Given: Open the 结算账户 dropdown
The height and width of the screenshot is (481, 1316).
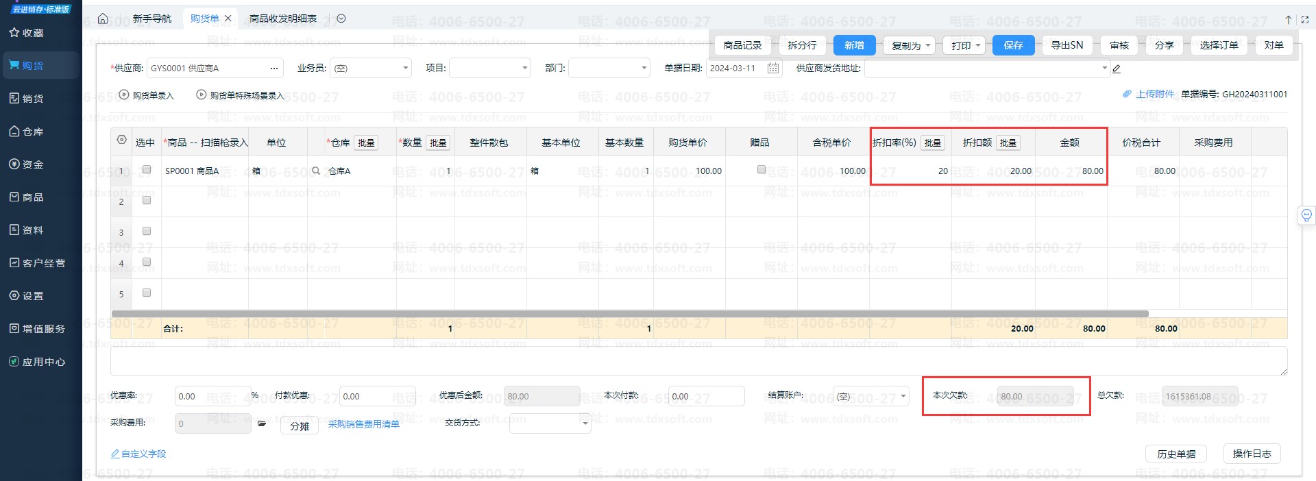Looking at the screenshot, I should point(903,396).
